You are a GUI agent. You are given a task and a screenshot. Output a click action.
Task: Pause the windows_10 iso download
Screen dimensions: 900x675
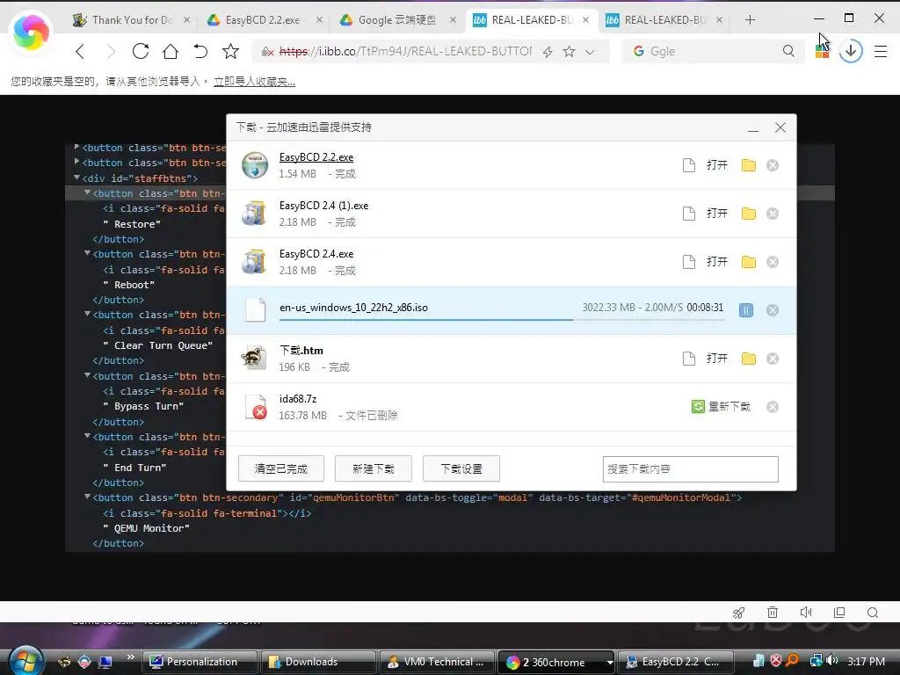click(x=746, y=310)
